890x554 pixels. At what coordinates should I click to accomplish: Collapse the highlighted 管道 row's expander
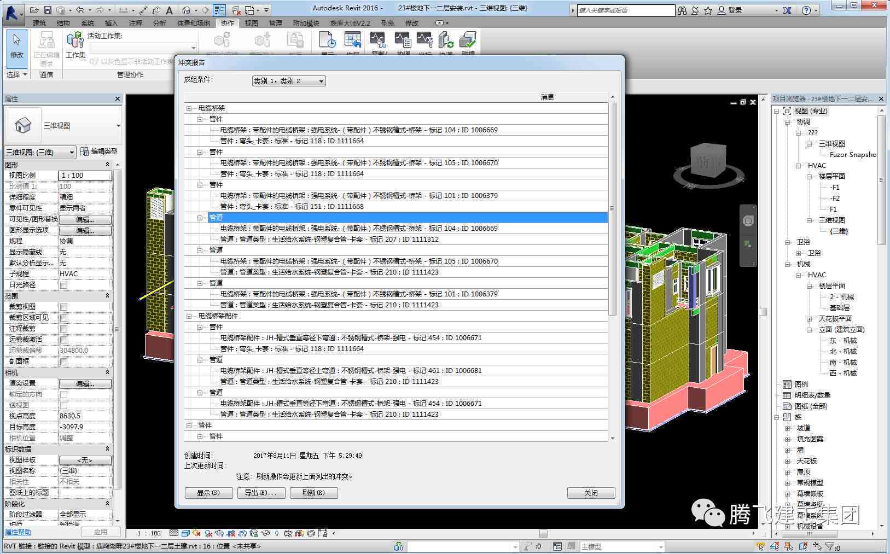click(x=200, y=218)
